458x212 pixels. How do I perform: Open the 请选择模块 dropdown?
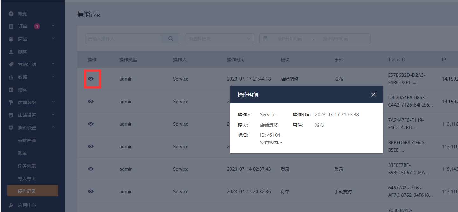pos(220,38)
